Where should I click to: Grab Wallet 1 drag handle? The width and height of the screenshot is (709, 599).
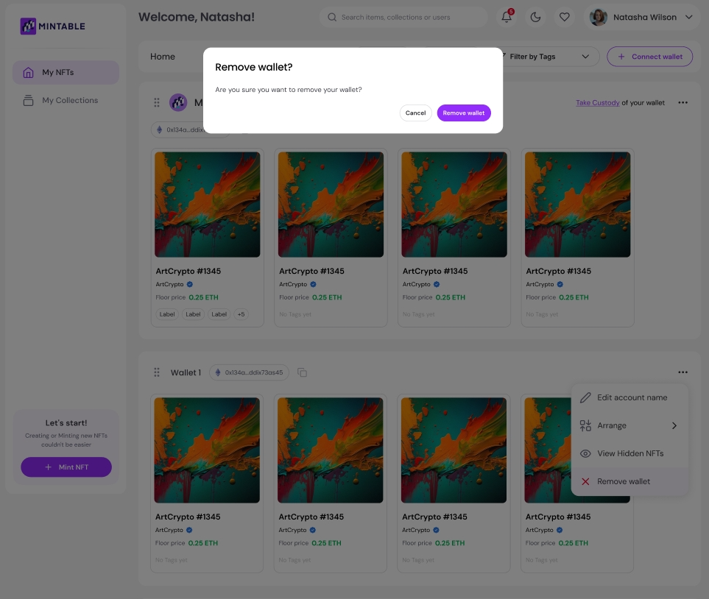pyautogui.click(x=157, y=372)
